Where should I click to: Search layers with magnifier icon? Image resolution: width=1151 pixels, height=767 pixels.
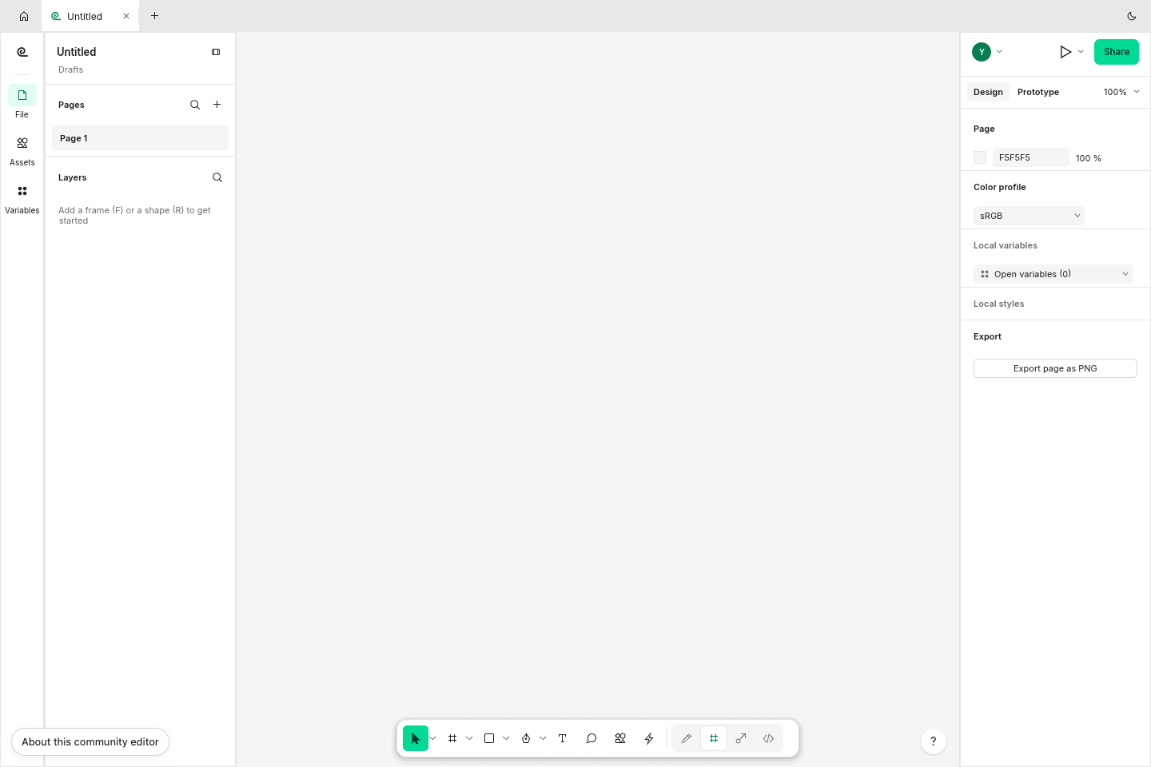(x=217, y=177)
